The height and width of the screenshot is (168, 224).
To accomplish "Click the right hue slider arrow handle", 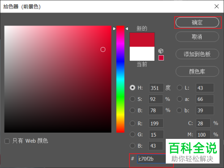I will click(x=127, y=29).
